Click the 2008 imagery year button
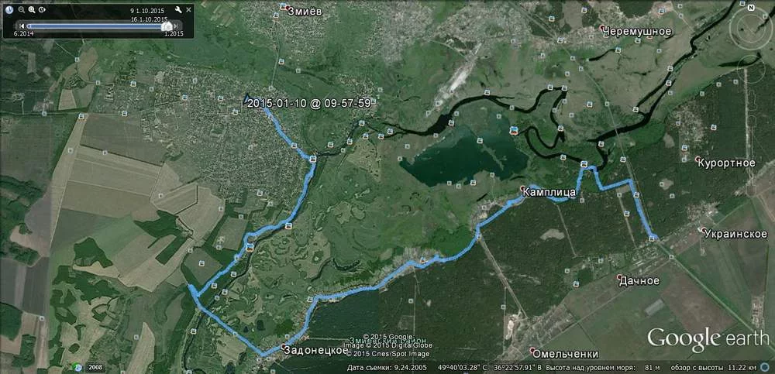775x374 pixels. (95, 367)
